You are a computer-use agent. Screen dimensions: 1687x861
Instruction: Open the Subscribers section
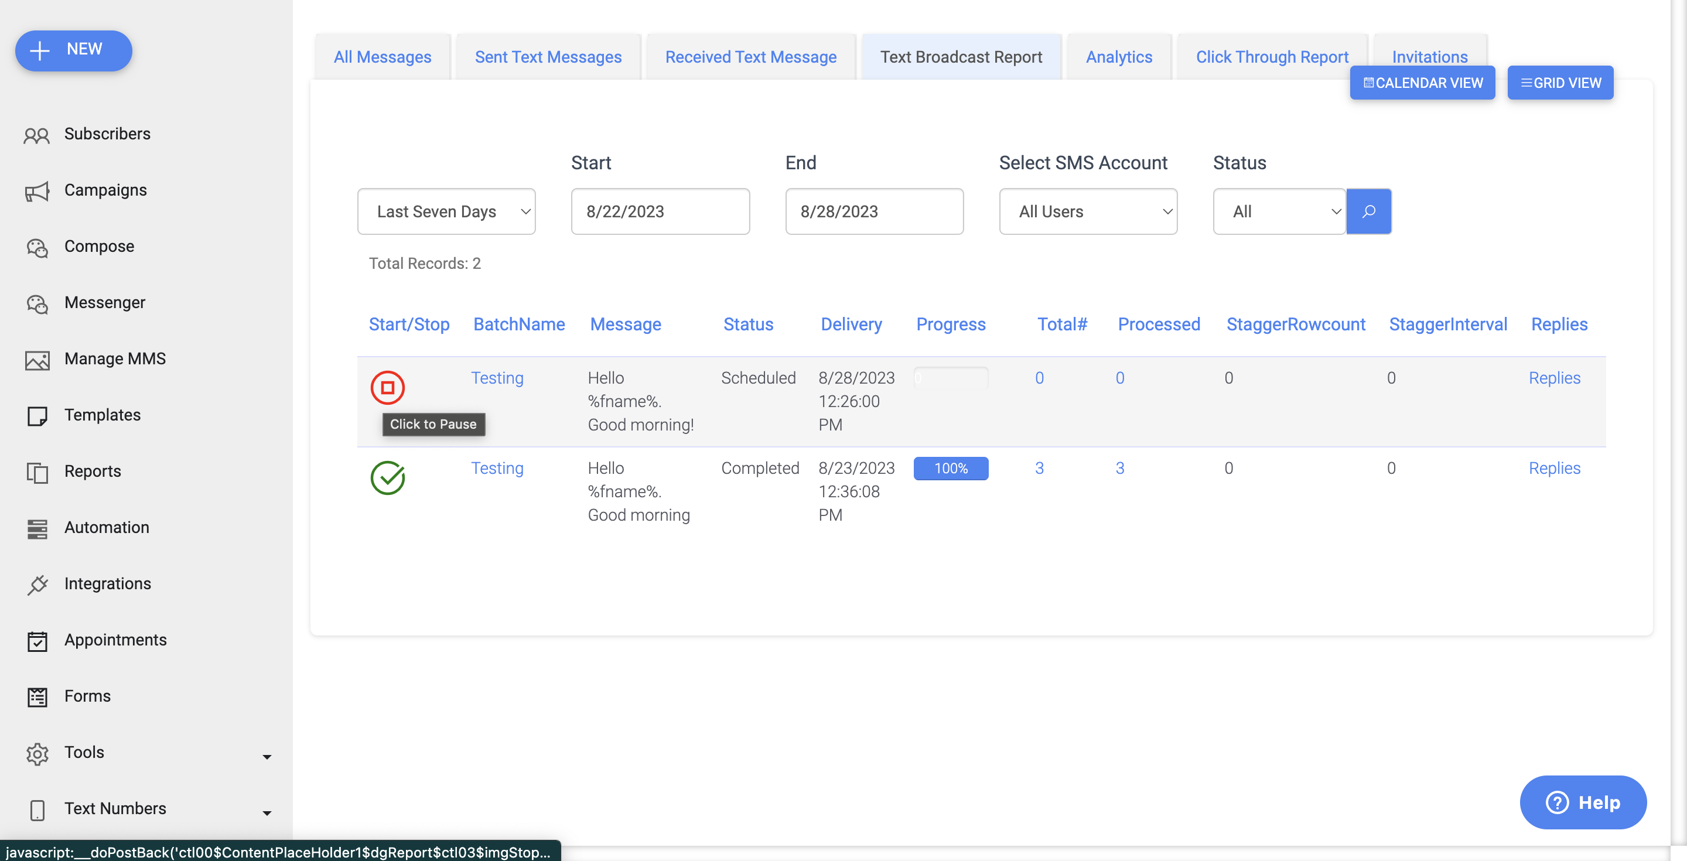37,134
